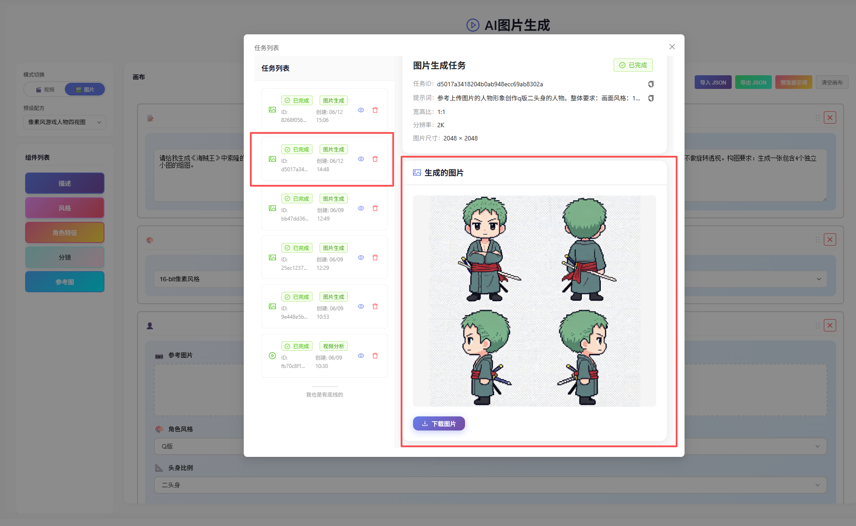The image size is (856, 526).
Task: Click 图片生成 tag on task 8268f056
Action: tap(334, 100)
